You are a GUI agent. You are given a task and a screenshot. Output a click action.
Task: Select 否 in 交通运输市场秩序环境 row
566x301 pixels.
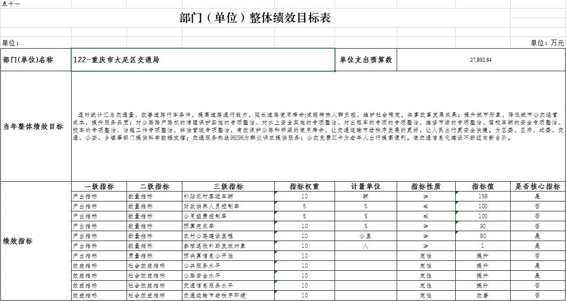tap(538, 296)
